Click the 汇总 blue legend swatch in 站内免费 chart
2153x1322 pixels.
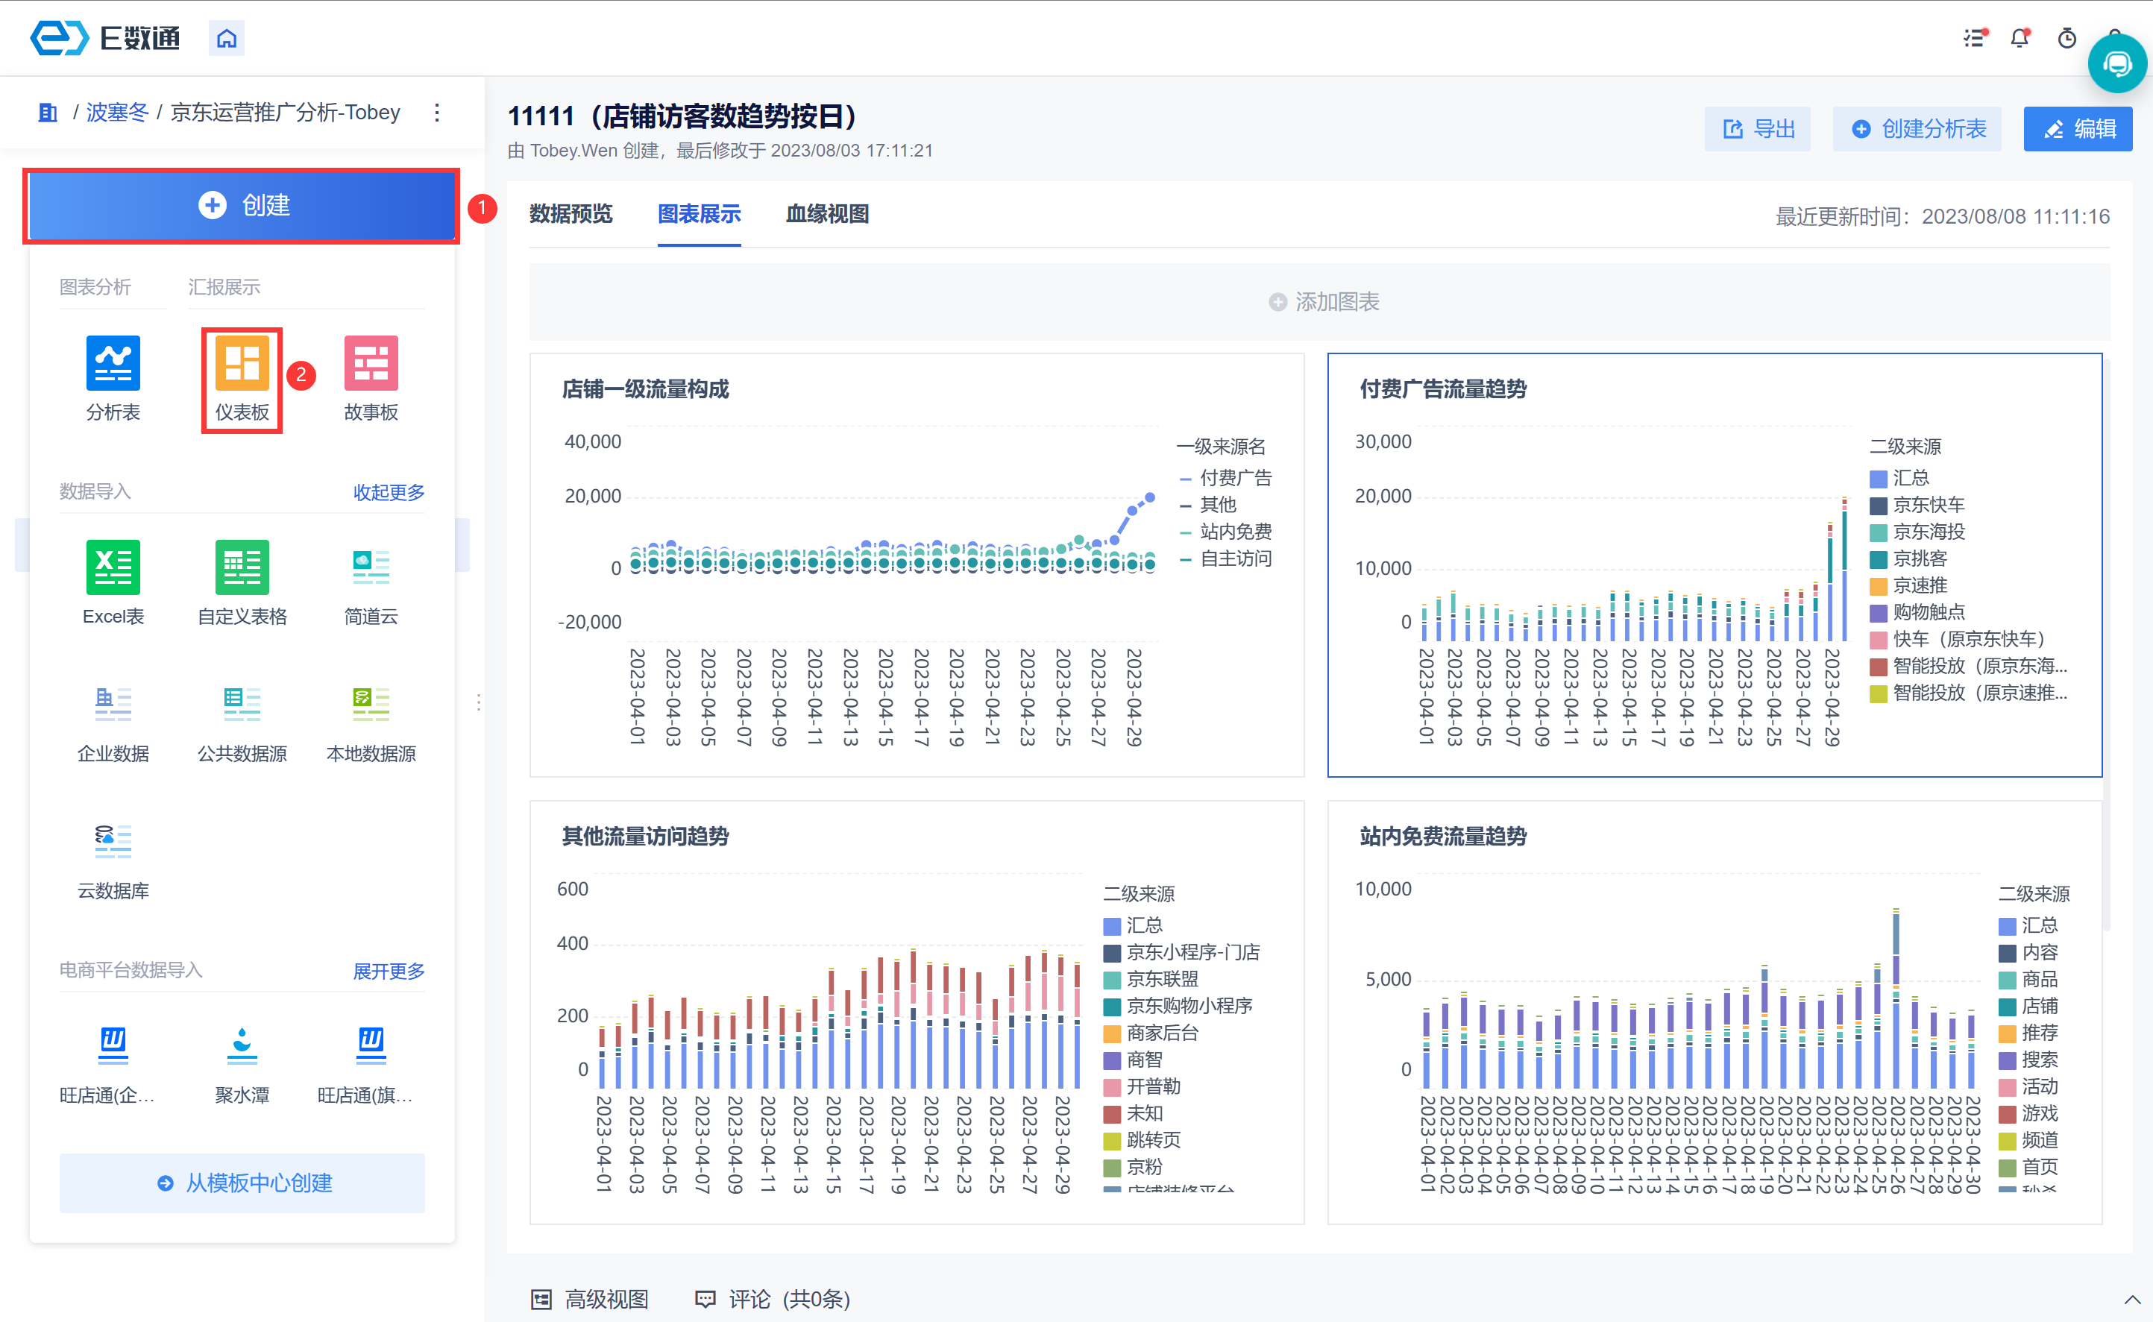[x=2007, y=926]
